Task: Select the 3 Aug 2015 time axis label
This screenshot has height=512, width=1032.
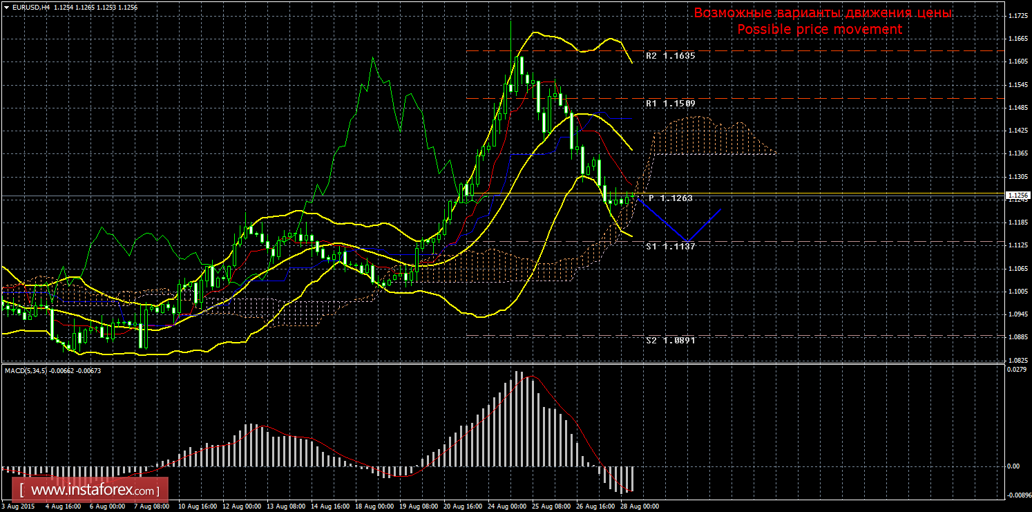Action: pos(18,506)
